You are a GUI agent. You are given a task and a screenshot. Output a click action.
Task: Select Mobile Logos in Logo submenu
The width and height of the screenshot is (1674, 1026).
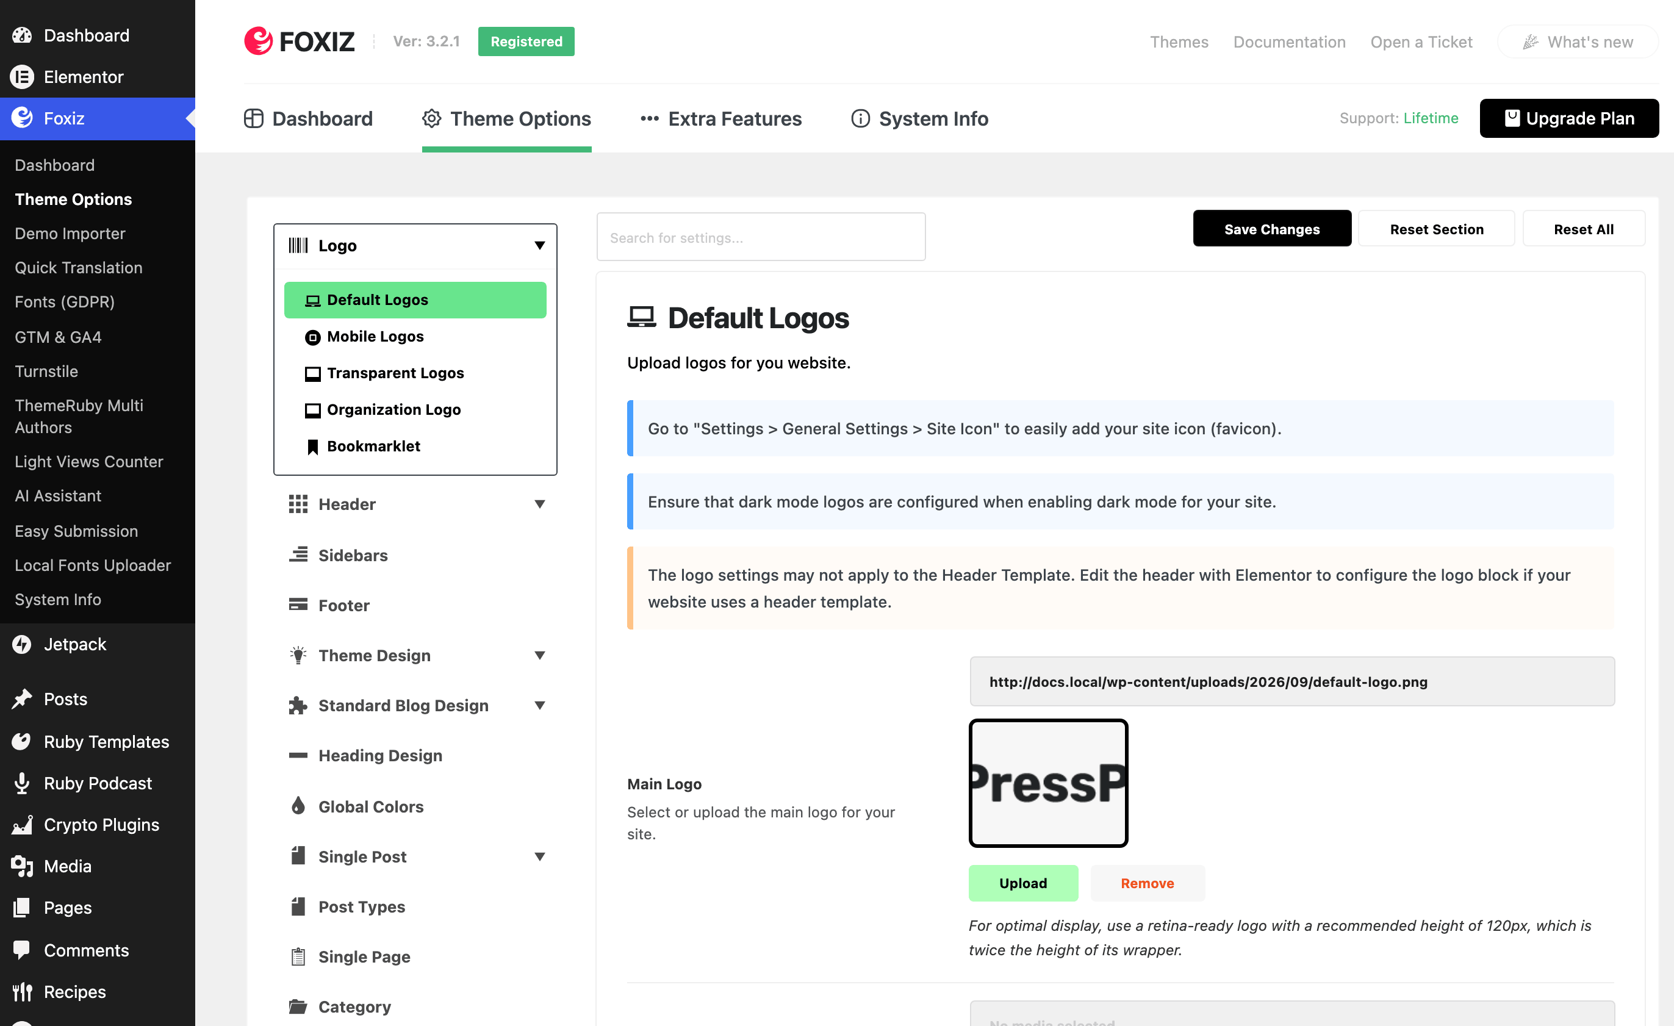(414, 336)
